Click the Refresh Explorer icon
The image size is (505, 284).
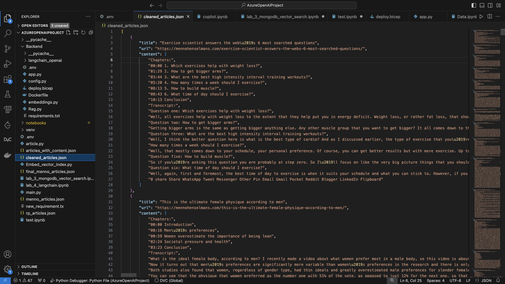(x=83, y=33)
